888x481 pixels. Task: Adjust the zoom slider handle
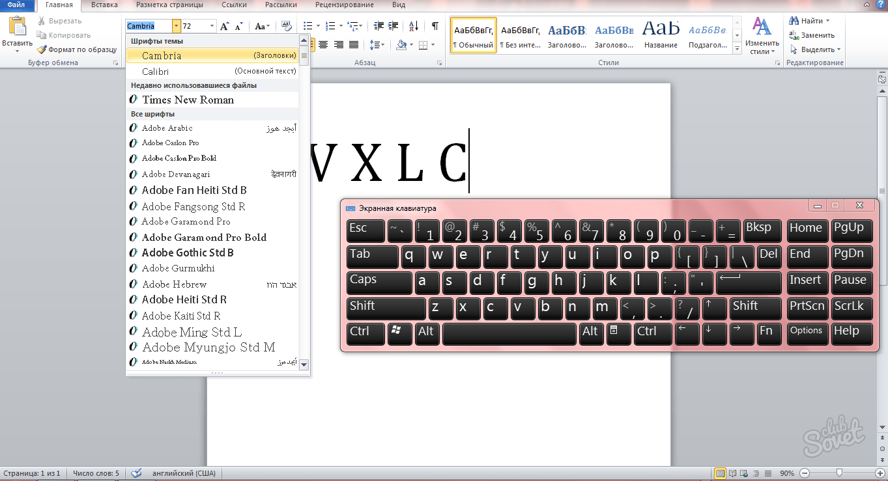click(840, 473)
